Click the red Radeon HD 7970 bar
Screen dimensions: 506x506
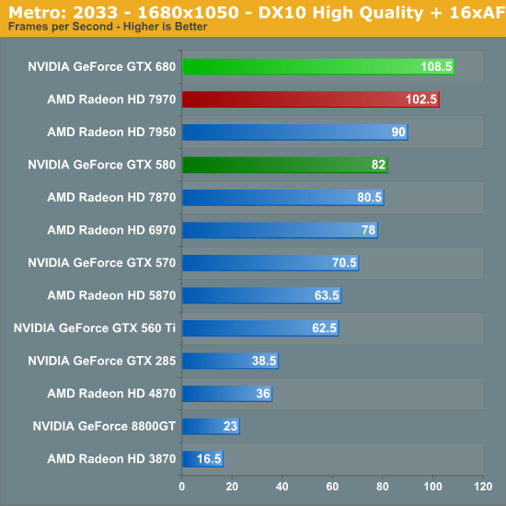[311, 99]
